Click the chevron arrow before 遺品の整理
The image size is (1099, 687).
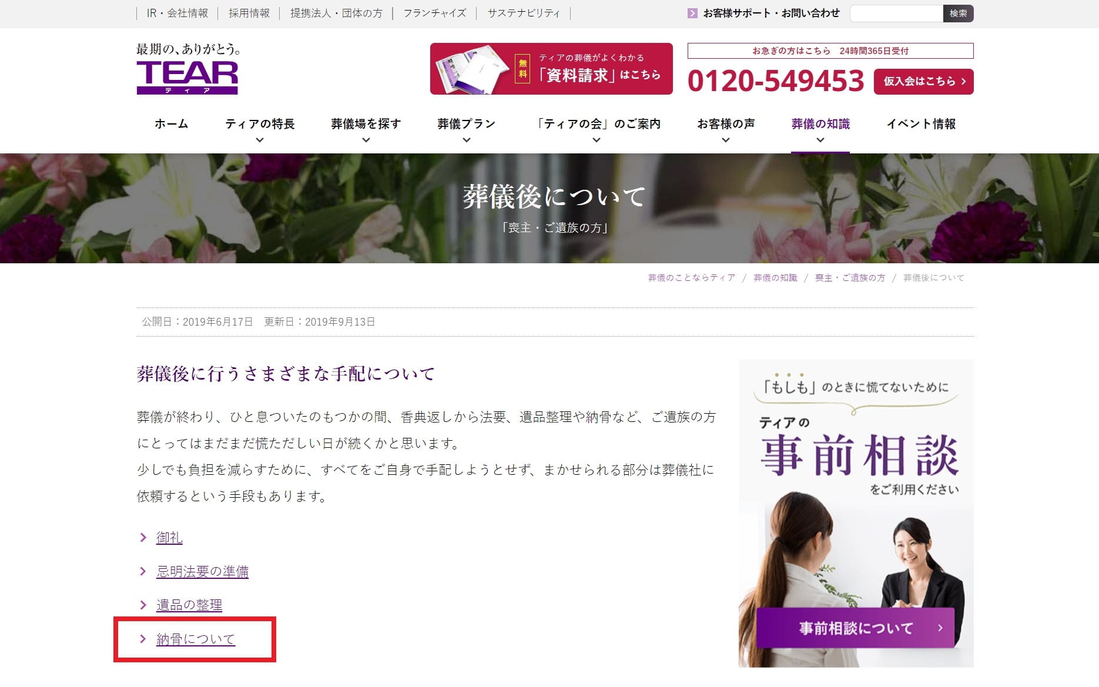tap(143, 605)
